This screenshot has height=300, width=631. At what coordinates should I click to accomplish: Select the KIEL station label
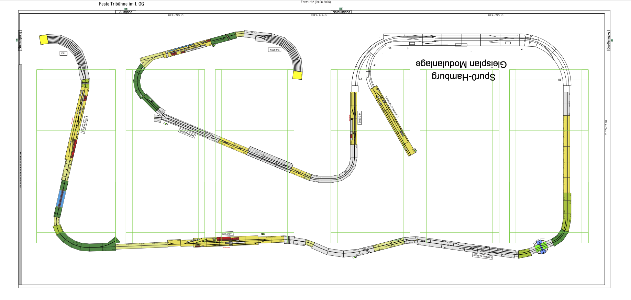tap(63, 54)
